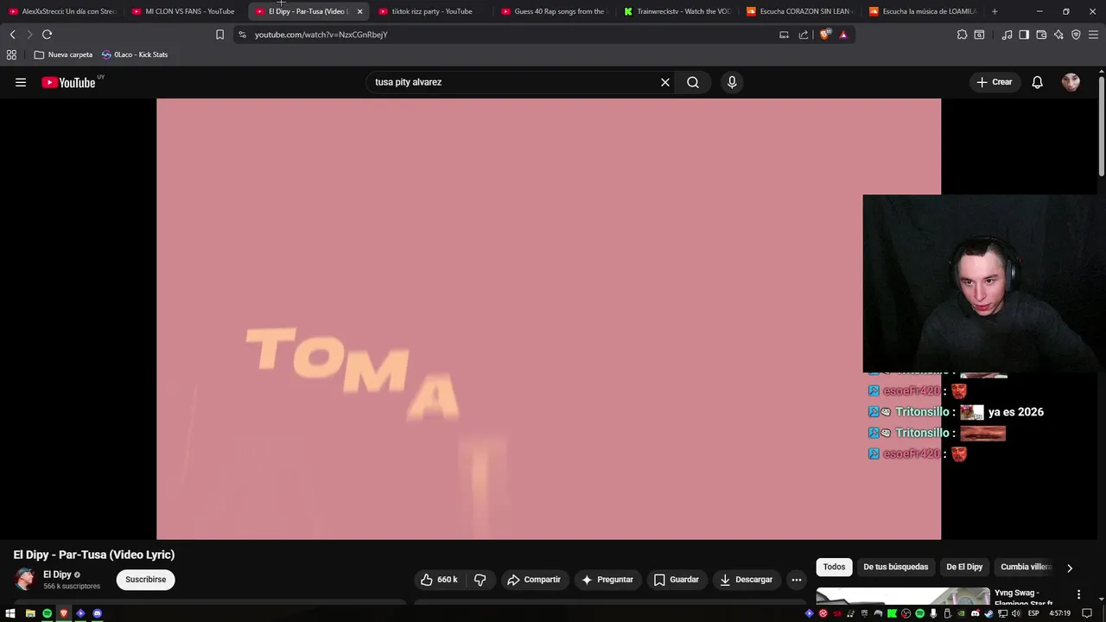This screenshot has width=1106, height=622.
Task: Subscribe to El Dipy with Suscribirse
Action: pyautogui.click(x=146, y=580)
